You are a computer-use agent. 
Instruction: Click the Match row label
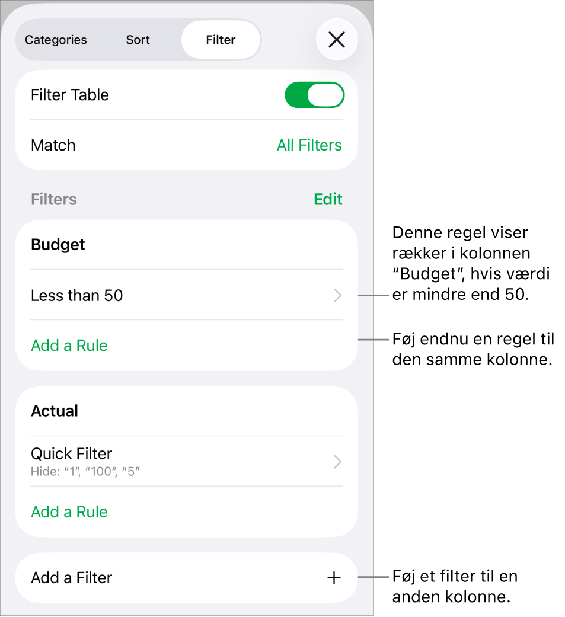tap(53, 145)
